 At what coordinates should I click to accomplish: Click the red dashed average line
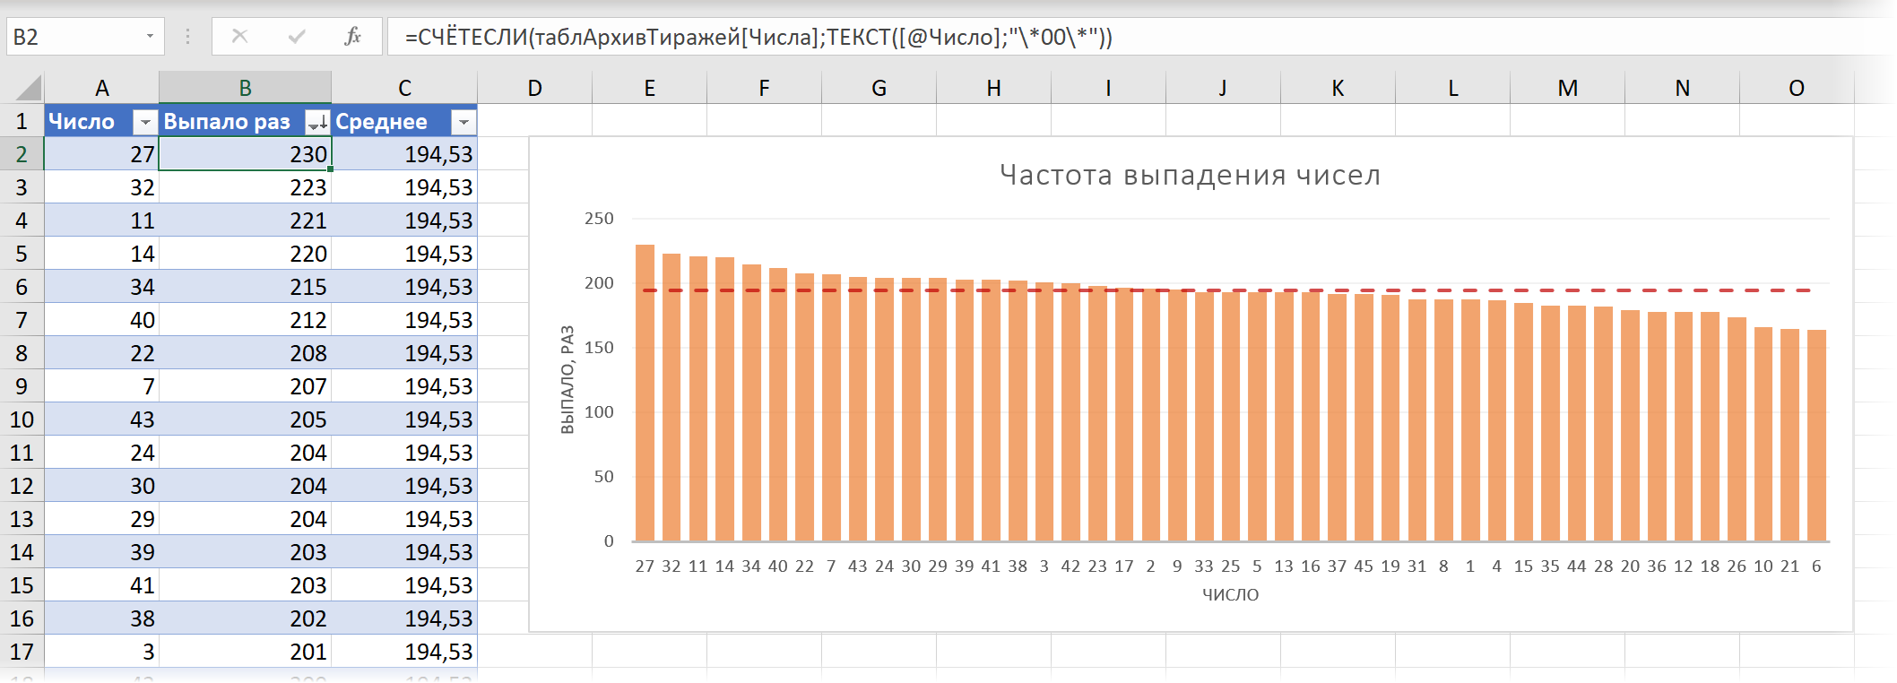pos(1226,290)
